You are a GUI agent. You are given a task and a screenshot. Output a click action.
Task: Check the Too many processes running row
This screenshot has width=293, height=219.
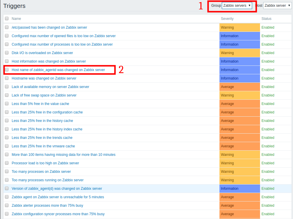[7, 180]
